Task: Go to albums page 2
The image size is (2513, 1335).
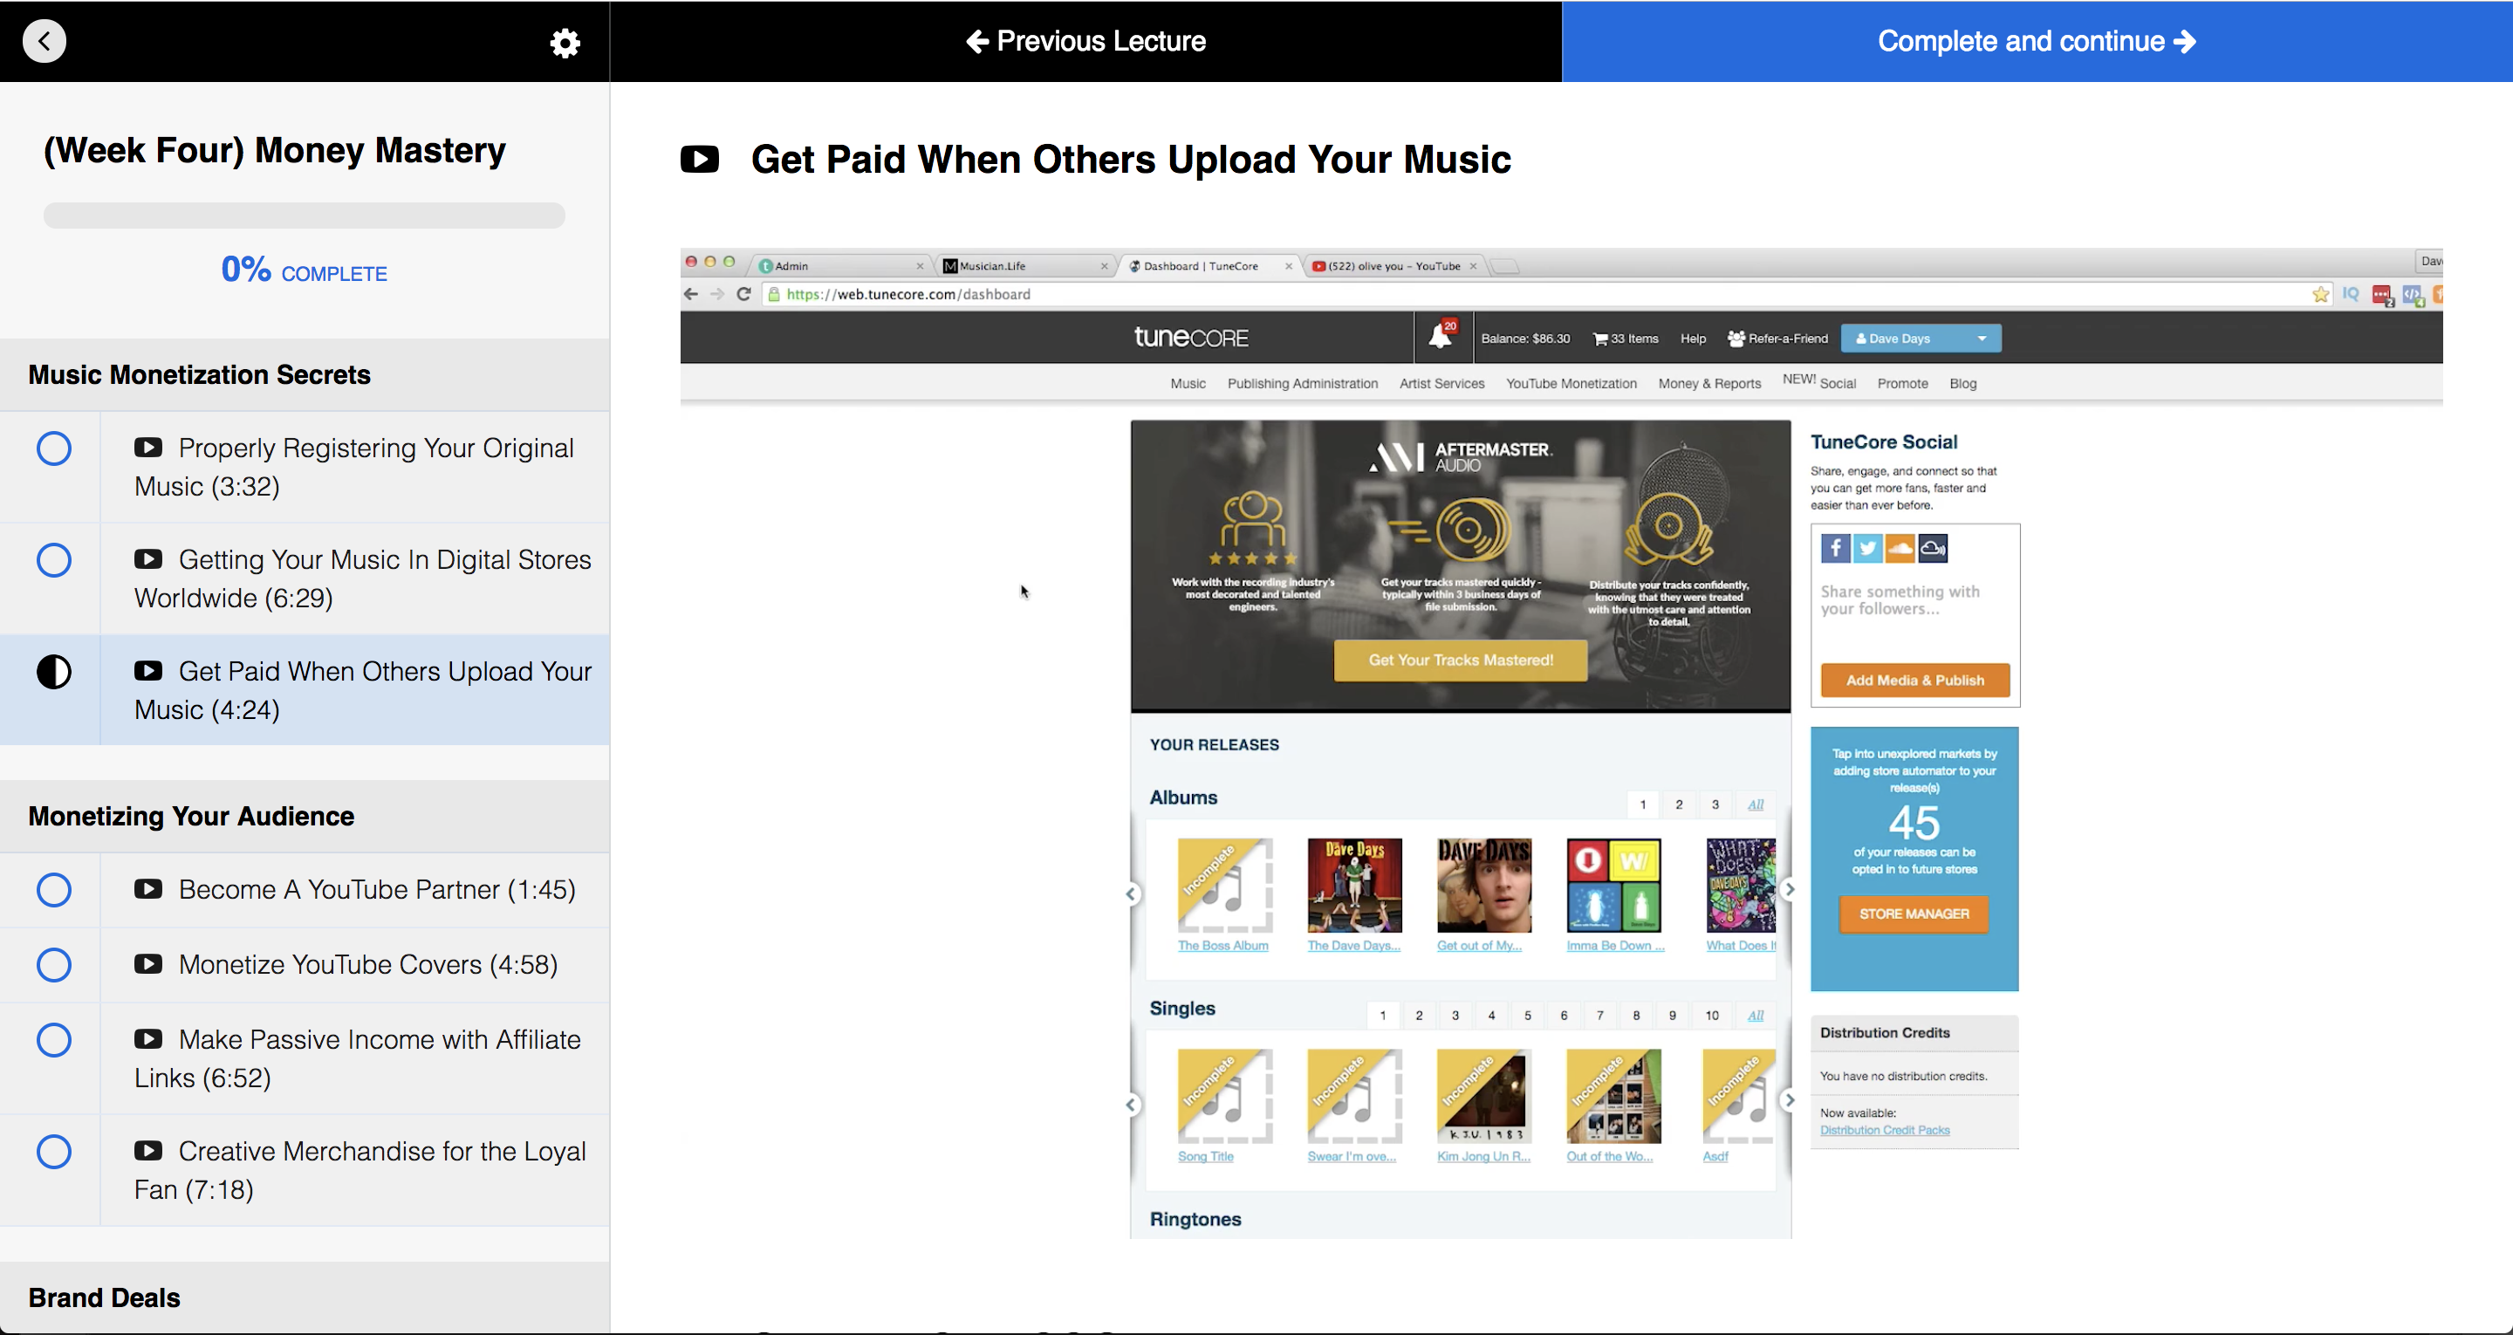Action: point(1679,804)
